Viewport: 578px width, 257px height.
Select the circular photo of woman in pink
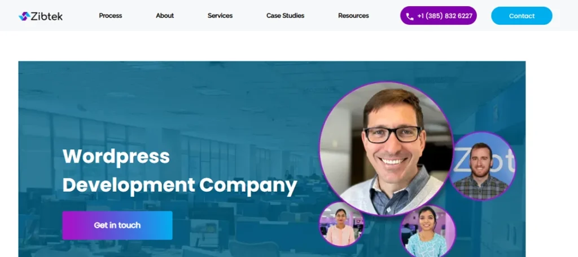tap(341, 224)
